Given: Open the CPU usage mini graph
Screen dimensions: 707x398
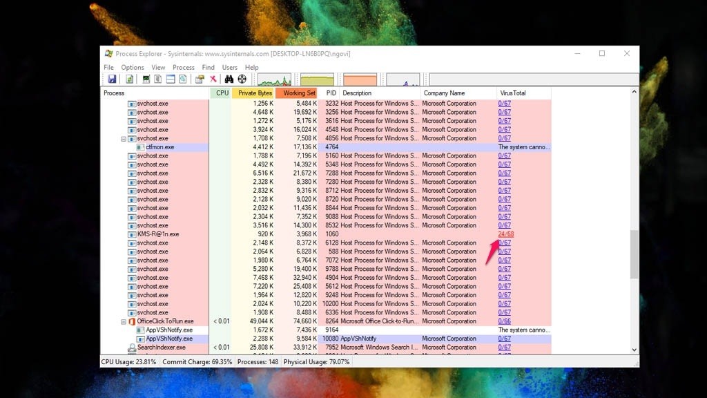Looking at the screenshot, I should (274, 79).
